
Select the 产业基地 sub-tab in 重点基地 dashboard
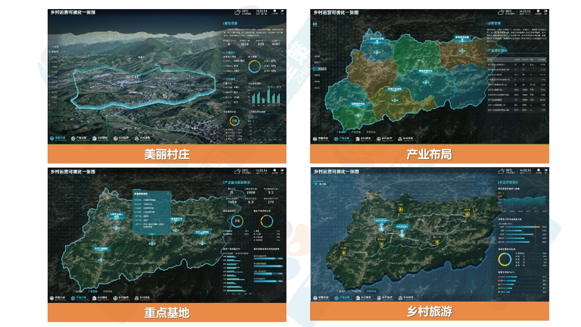pyautogui.click(x=93, y=291)
